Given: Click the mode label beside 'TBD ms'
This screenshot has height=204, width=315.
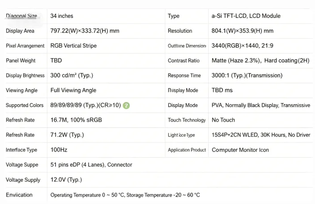Looking at the screenshot, I should (183, 90).
